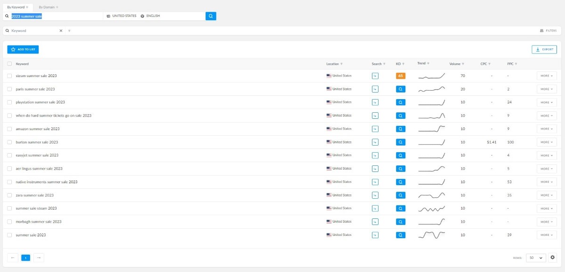
Task: Open MORE dropdown for summer sale 2023 row
Action: 547,235
